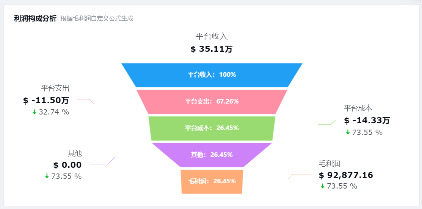The image size is (422, 209).
Task: Select the purple 其他 26.45% funnel segment
Action: point(212,155)
